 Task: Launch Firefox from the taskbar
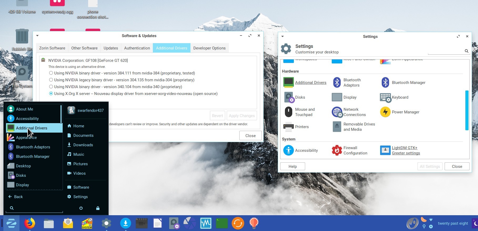point(30,223)
